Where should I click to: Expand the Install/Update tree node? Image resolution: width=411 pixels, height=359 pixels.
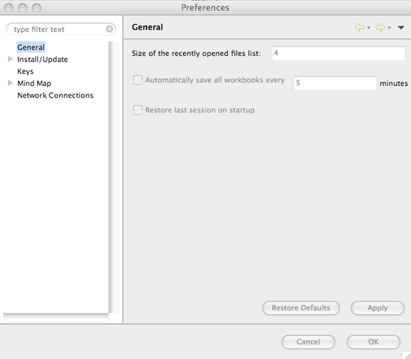(x=10, y=59)
